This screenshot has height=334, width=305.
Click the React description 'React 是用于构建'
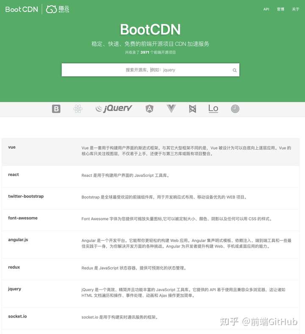tap(125, 175)
